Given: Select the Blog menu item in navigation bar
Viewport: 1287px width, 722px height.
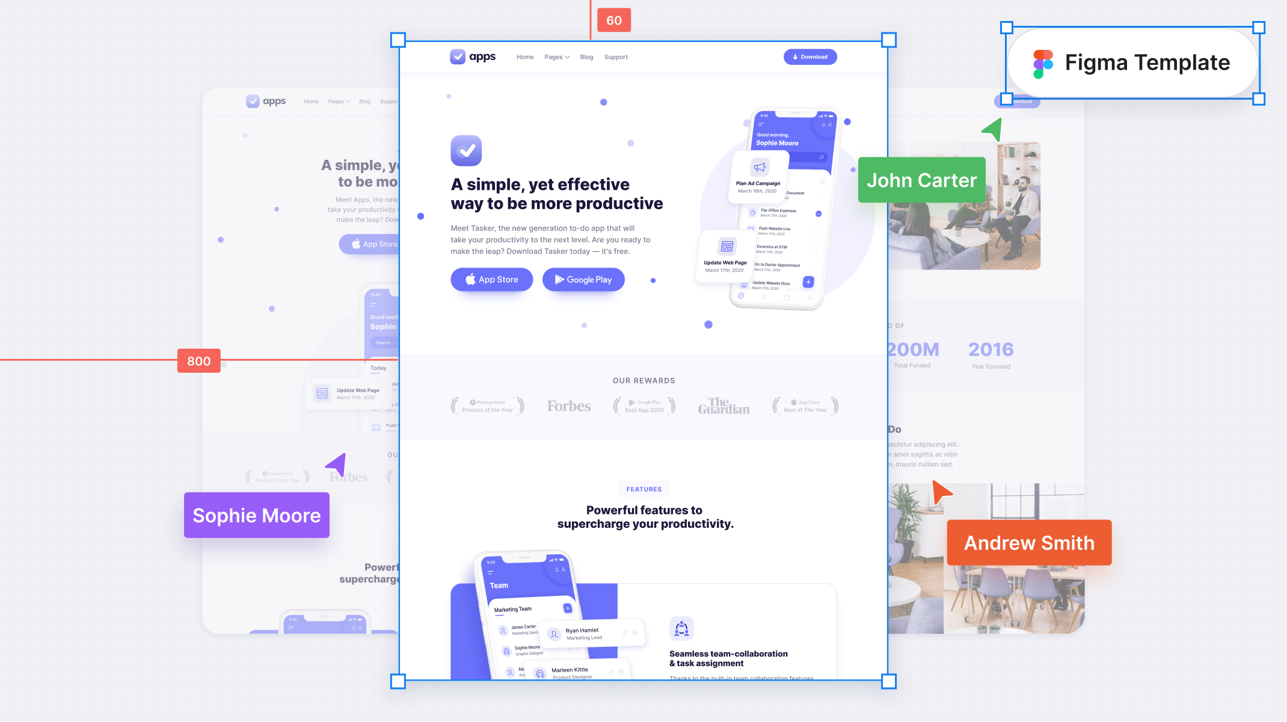Looking at the screenshot, I should [586, 57].
